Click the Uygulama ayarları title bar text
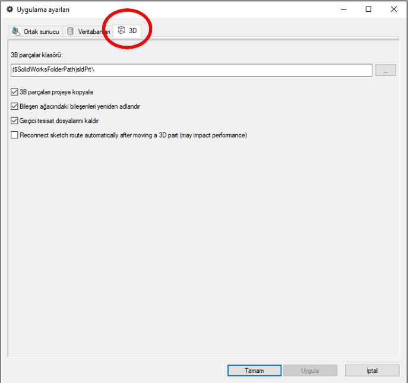The height and width of the screenshot is (383, 408). click(x=43, y=10)
